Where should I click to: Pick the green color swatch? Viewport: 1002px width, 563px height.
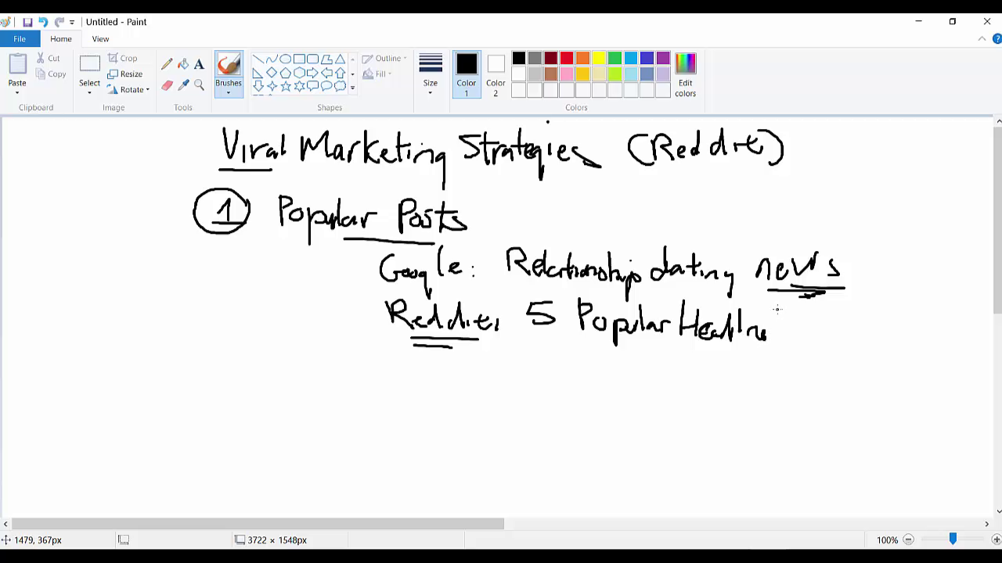tap(615, 59)
